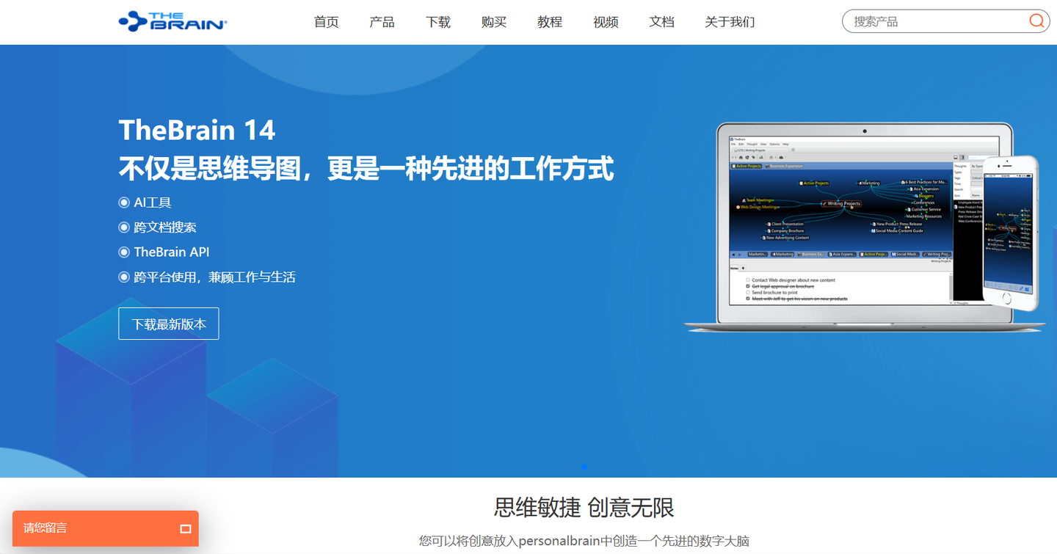Click the AI工具 bullet text

pos(153,203)
